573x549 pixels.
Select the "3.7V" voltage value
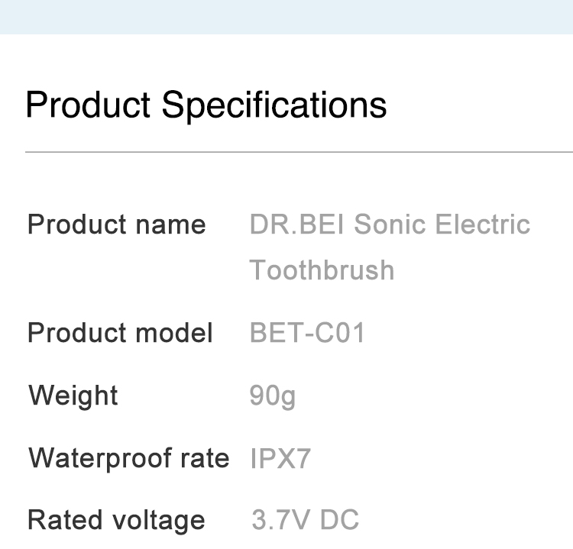click(281, 521)
